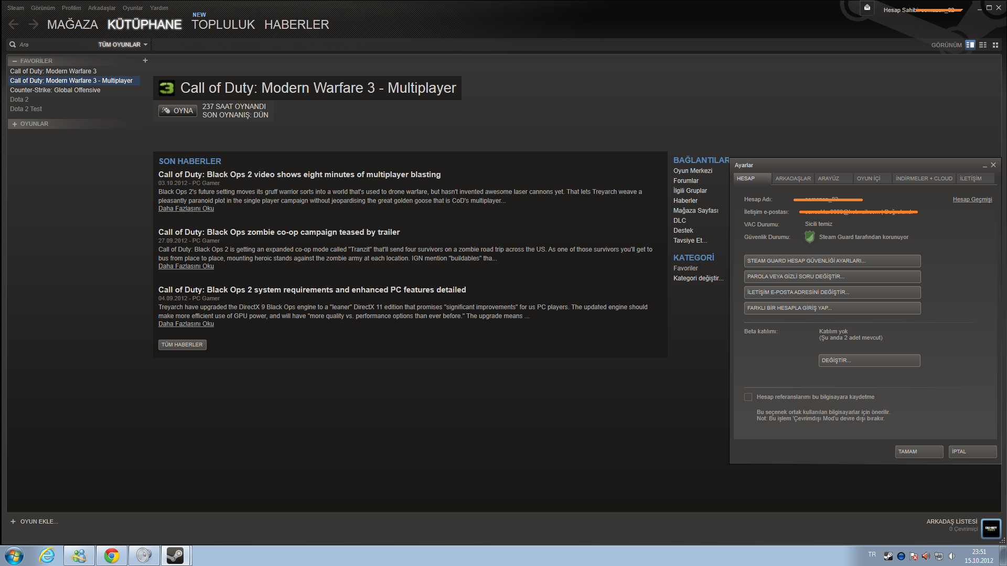Open the Profilim menu
This screenshot has width=1007, height=566.
(x=71, y=8)
